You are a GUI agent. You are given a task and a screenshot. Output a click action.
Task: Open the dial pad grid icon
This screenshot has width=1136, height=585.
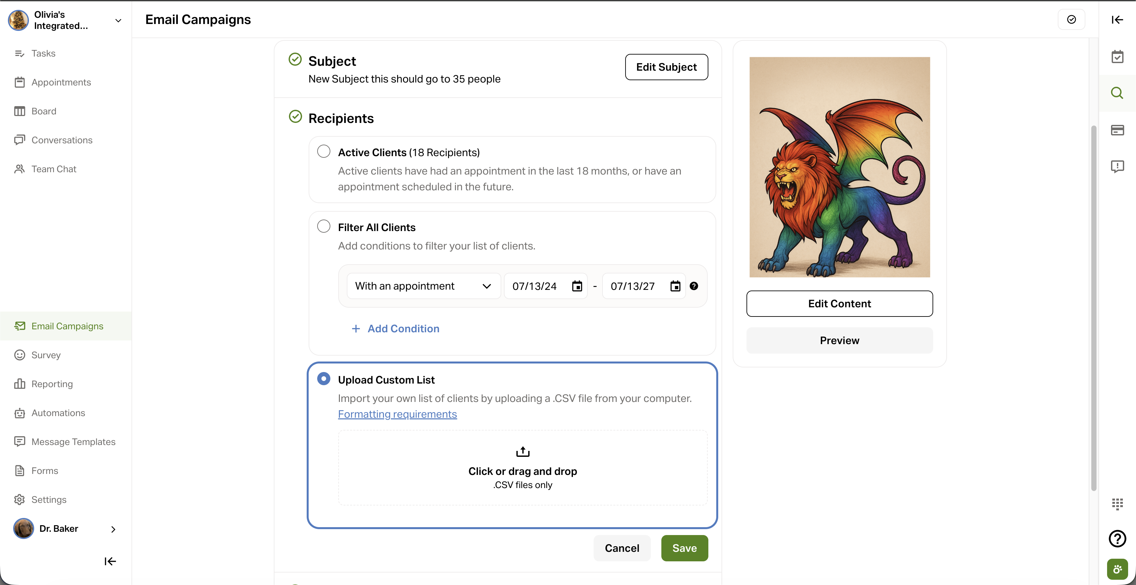tap(1117, 503)
